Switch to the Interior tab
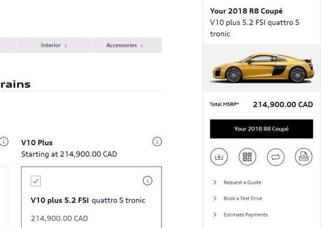 click(x=53, y=45)
